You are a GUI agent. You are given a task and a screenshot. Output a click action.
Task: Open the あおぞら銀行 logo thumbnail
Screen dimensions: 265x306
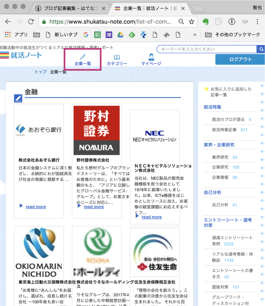pos(39,130)
